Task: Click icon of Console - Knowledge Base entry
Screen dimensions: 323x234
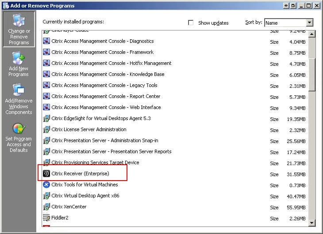Action: click(x=46, y=74)
